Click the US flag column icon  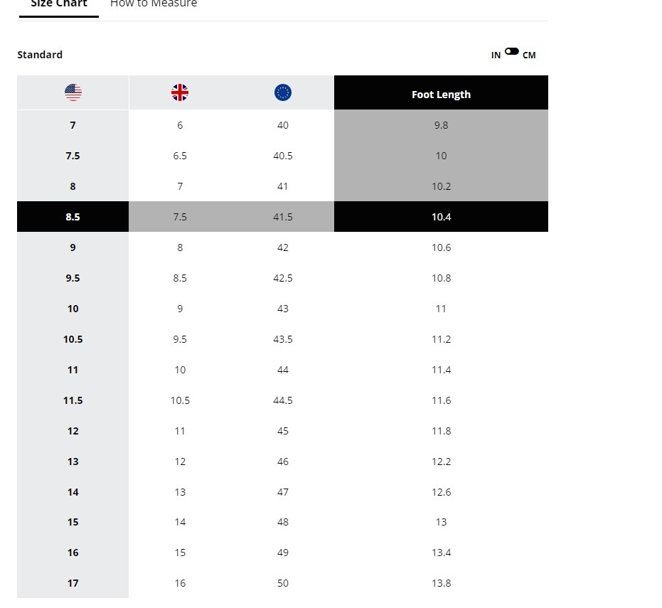coord(73,92)
